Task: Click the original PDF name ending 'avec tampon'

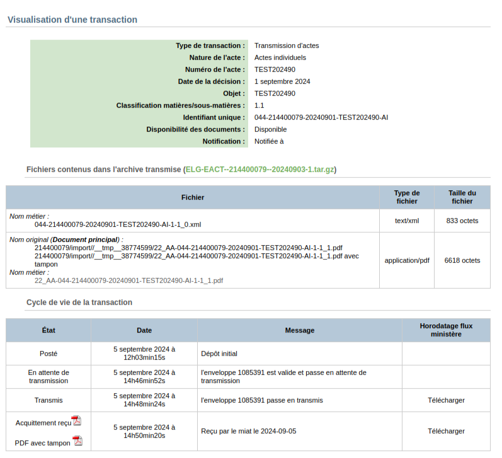Action: tap(188, 256)
